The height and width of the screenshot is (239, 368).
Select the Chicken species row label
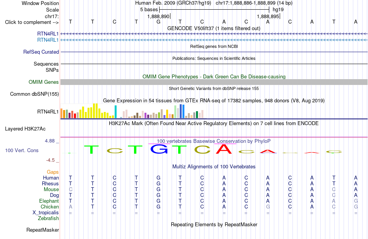click(x=50, y=207)
